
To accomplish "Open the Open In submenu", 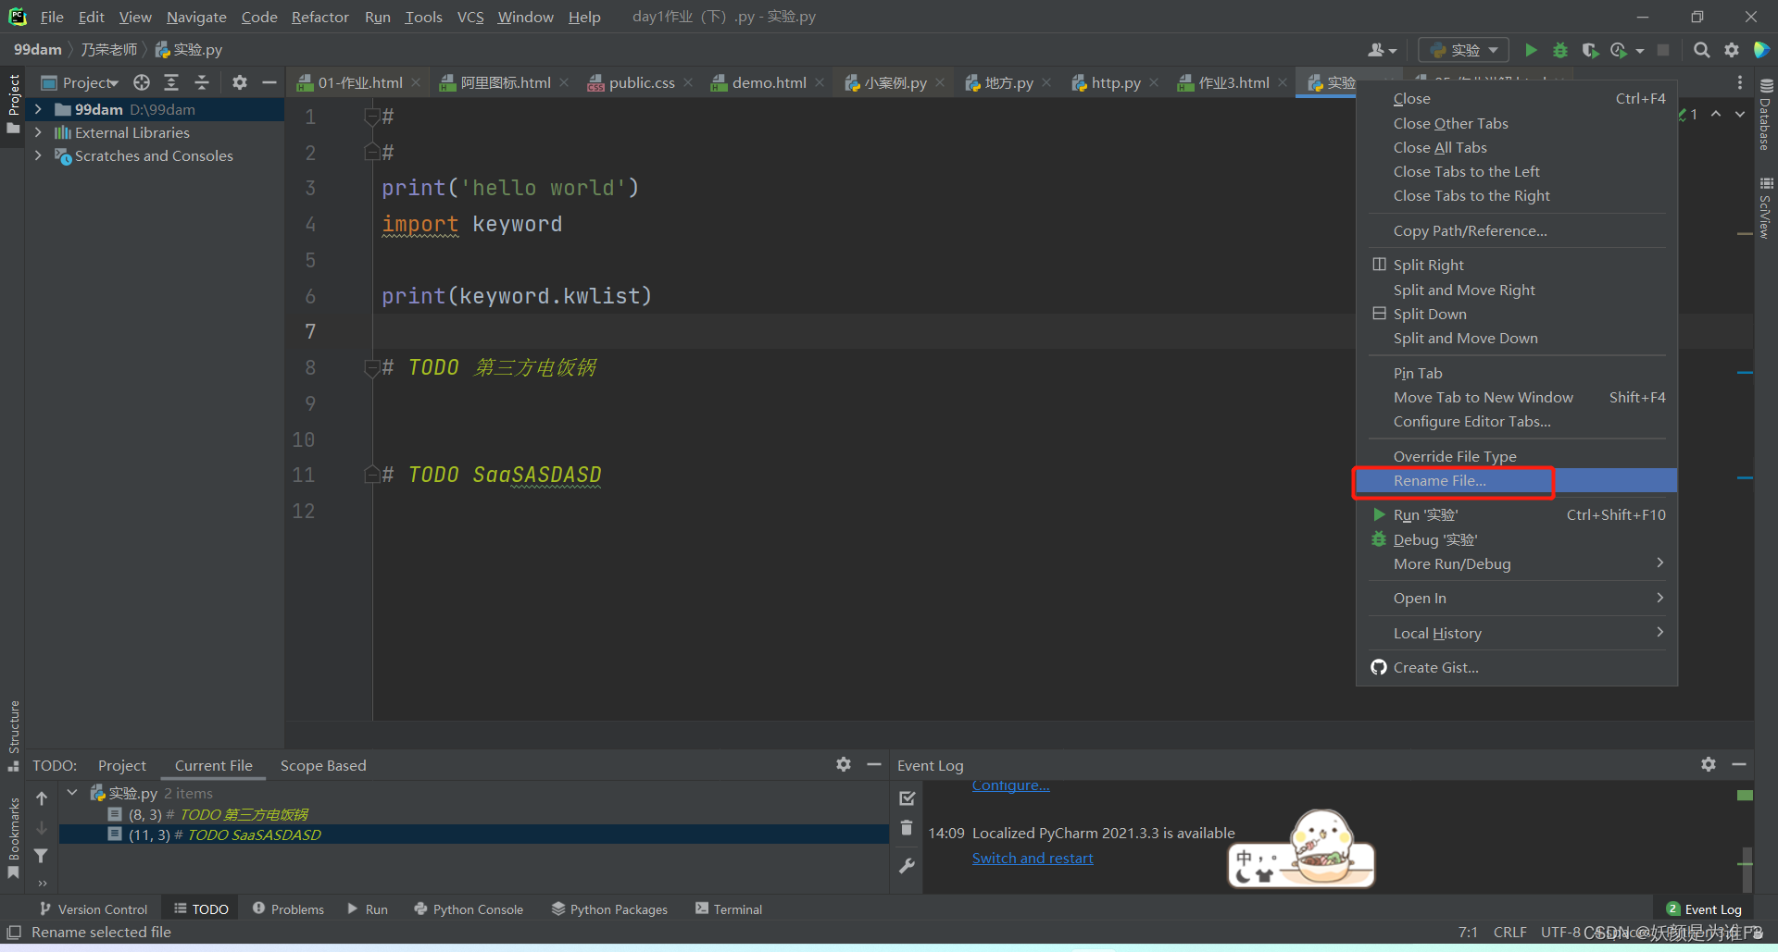I will tap(1517, 598).
